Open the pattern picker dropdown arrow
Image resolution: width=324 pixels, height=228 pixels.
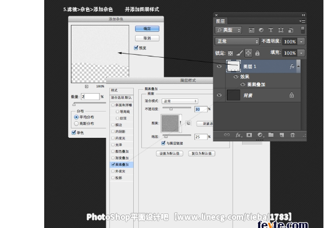tap(180, 123)
